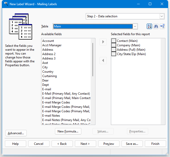The width and height of the screenshot is (170, 157).
Task: Click the Advanced... button
Action: click(16, 133)
